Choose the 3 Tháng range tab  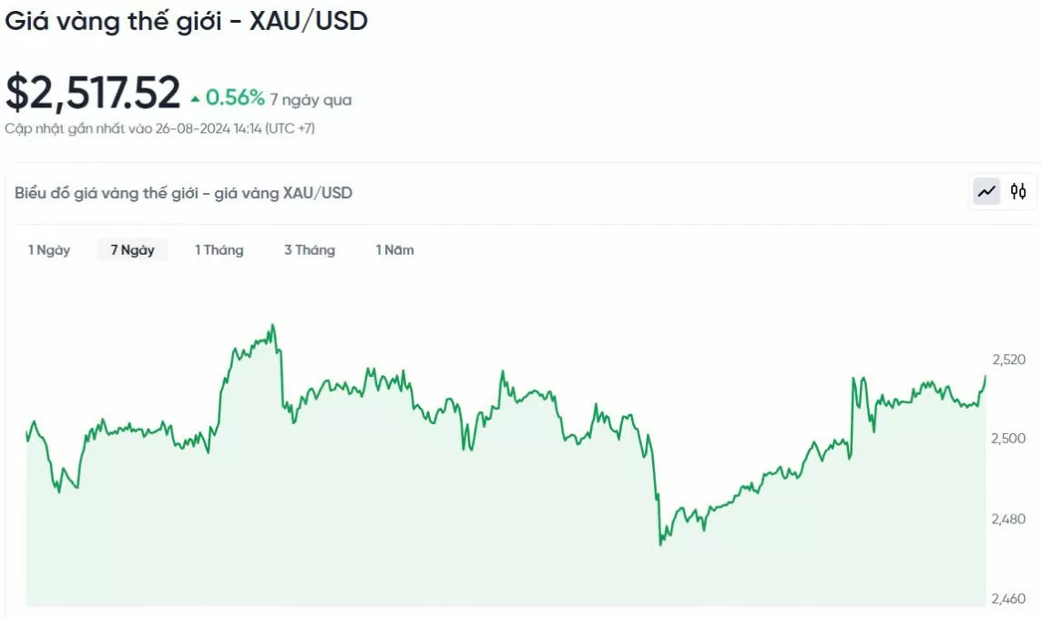tap(310, 250)
